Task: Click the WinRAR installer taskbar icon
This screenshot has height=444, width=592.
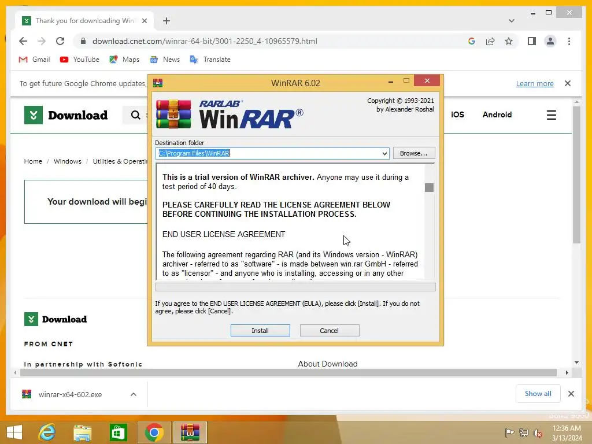Action: (x=190, y=432)
